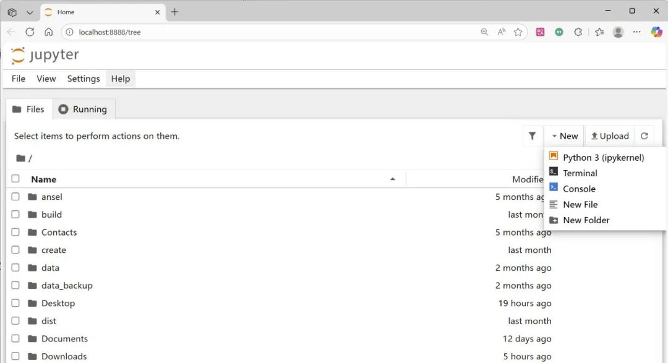Create a Python 3 (ipykernel) notebook

pos(603,158)
